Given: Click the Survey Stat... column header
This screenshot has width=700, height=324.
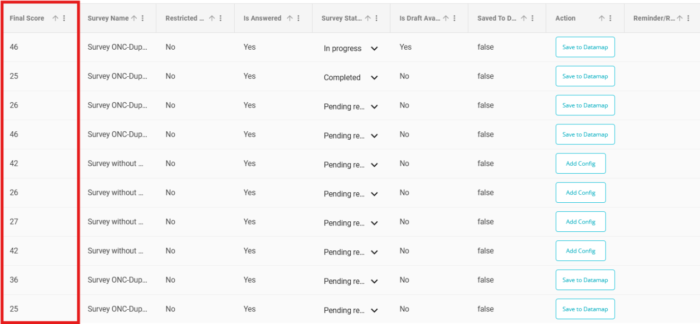Looking at the screenshot, I should tap(342, 18).
